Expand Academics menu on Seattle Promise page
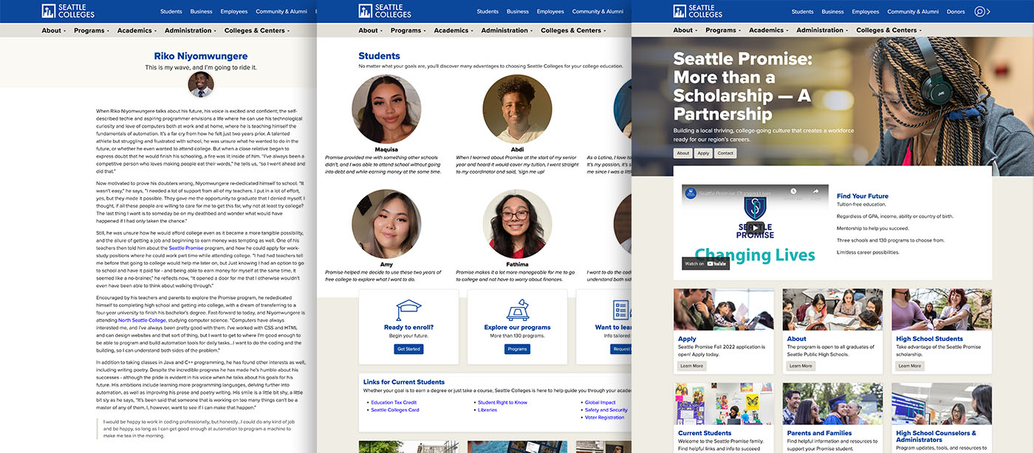The width and height of the screenshot is (1034, 453). click(x=769, y=30)
